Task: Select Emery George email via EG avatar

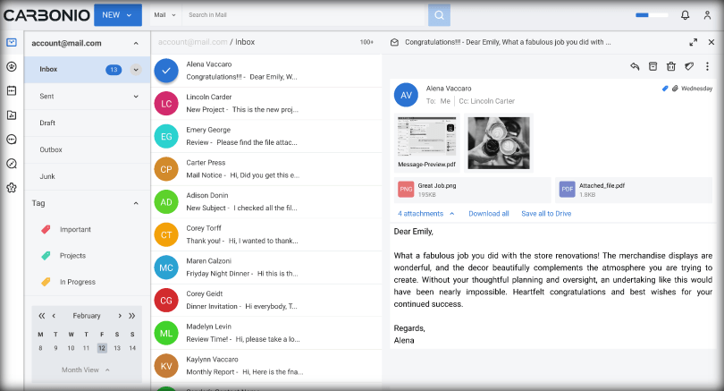Action: coord(166,136)
